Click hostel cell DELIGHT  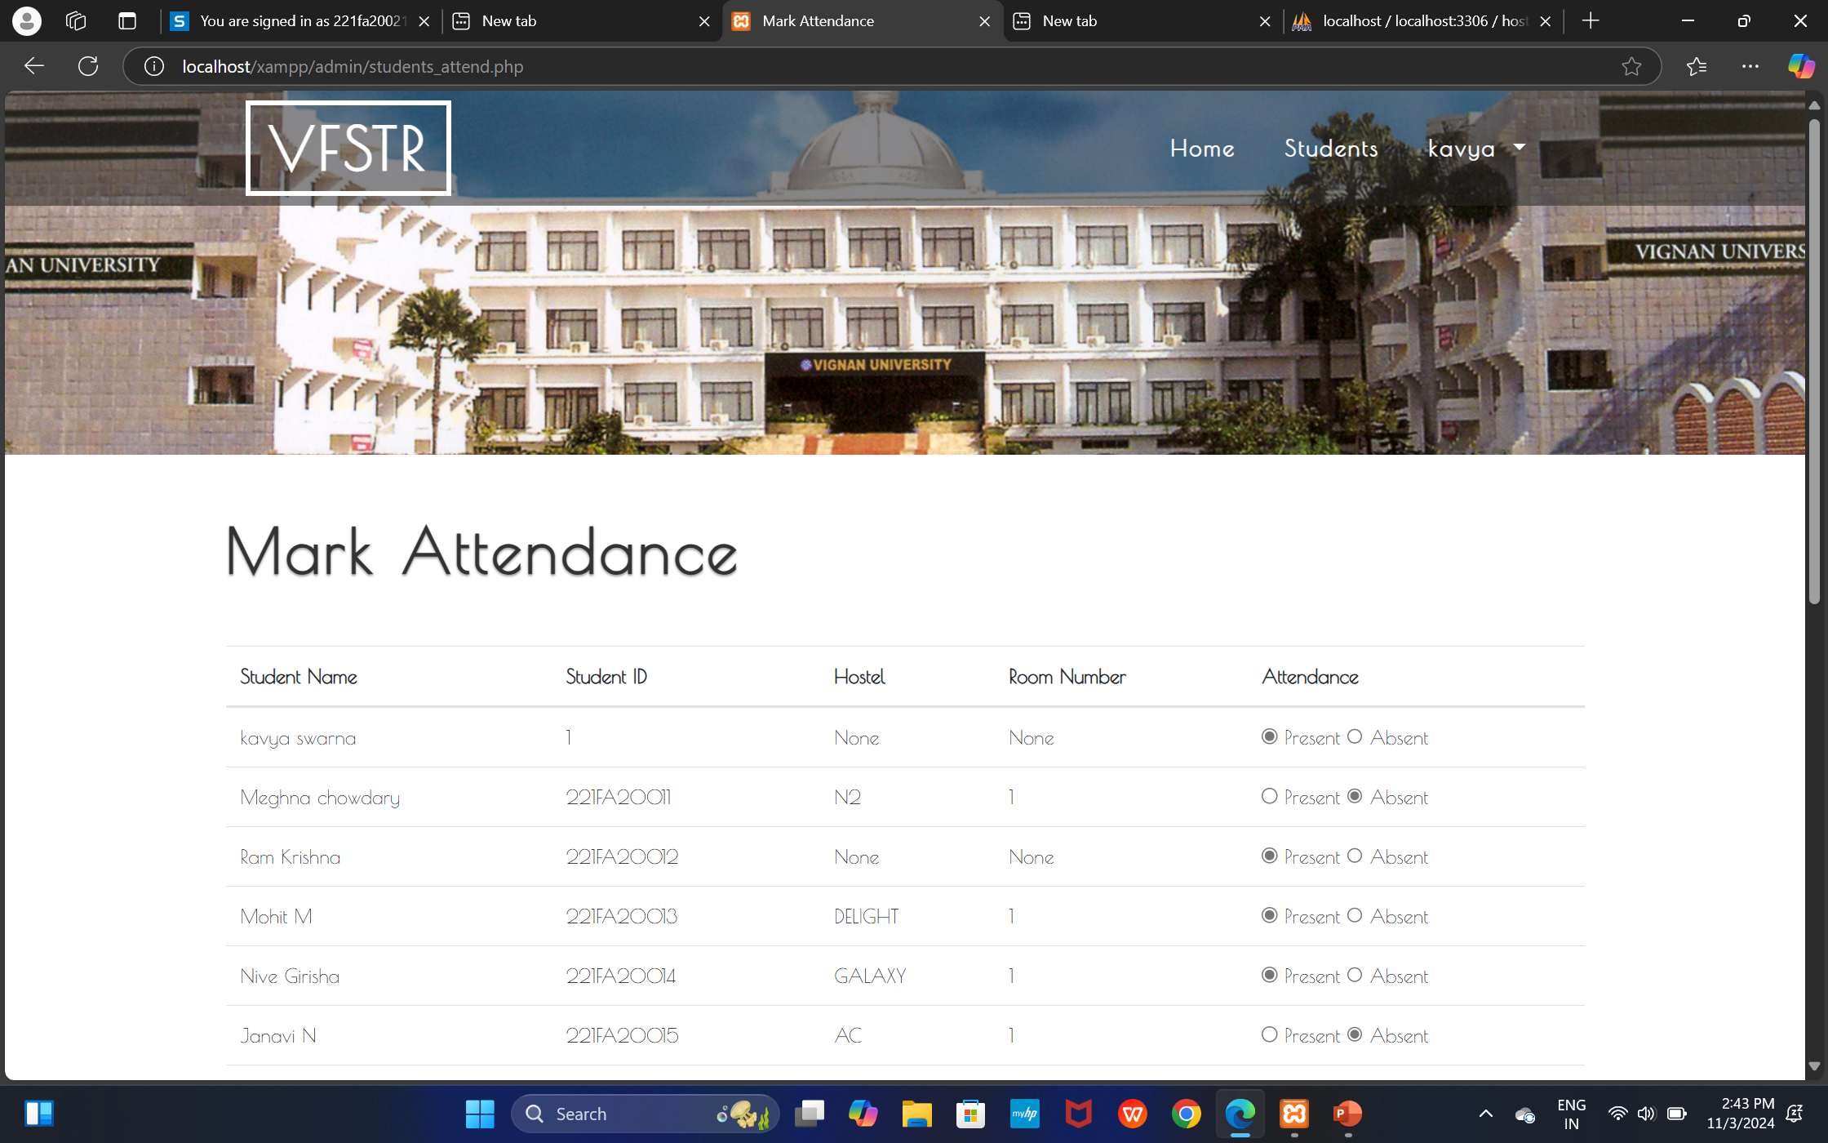click(x=866, y=916)
